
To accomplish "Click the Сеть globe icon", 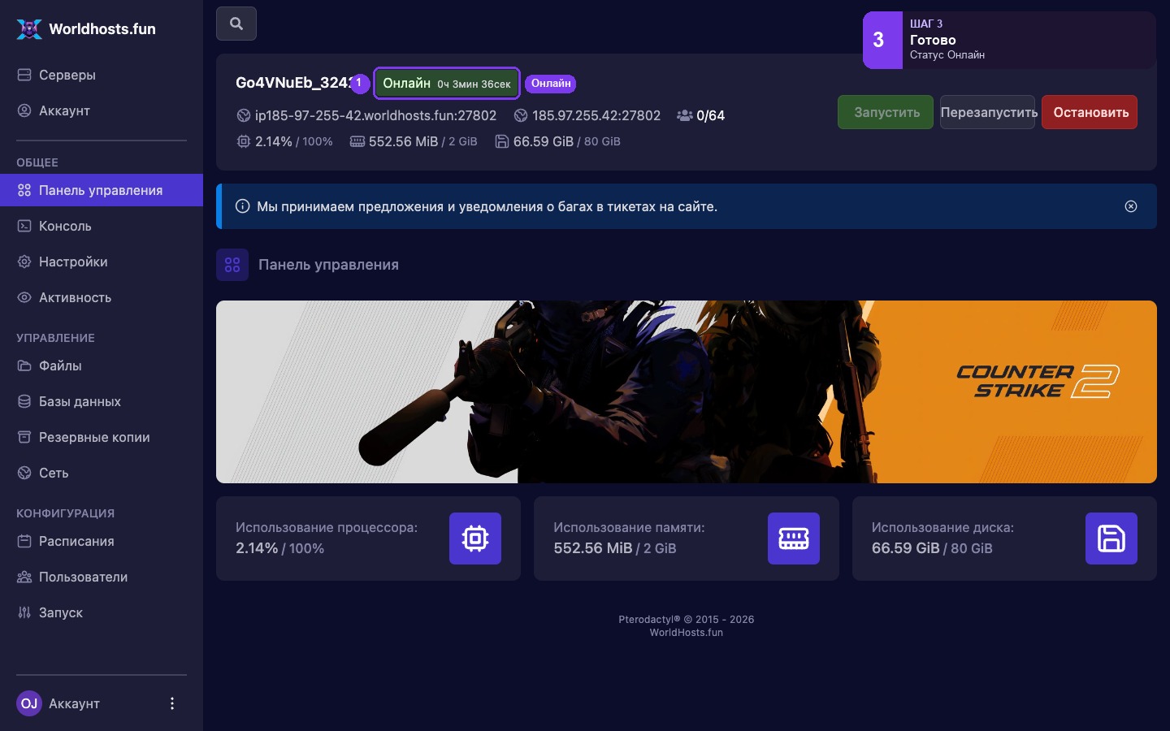I will pos(24,473).
